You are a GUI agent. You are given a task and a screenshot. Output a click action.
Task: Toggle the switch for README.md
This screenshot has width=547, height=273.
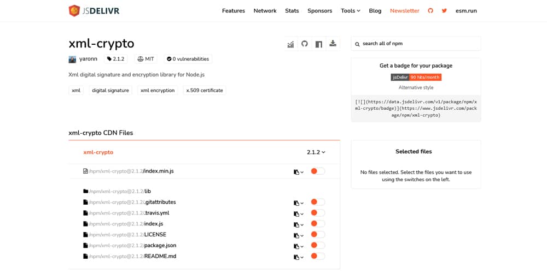click(317, 256)
